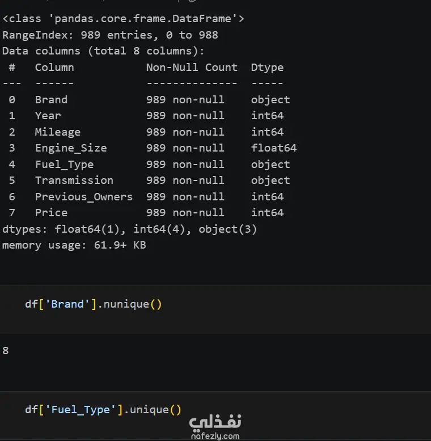Click the Transmission column name
The image size is (431, 441).
click(x=74, y=180)
